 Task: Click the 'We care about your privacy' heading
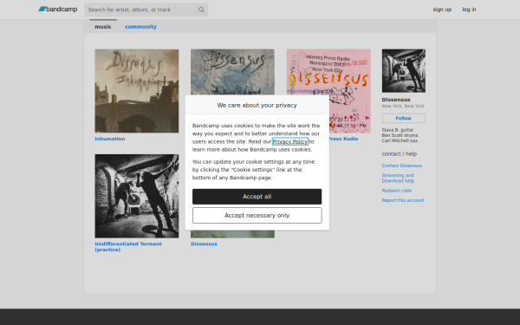257,105
